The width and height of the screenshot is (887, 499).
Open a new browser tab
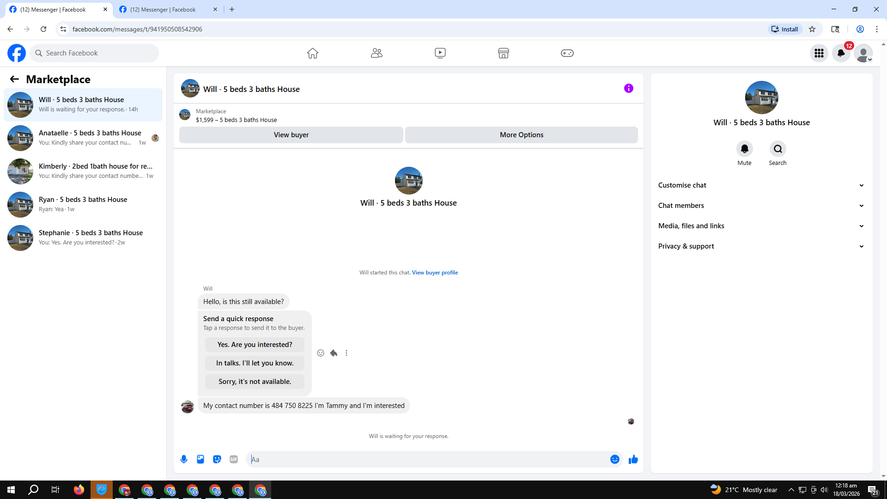(x=232, y=10)
